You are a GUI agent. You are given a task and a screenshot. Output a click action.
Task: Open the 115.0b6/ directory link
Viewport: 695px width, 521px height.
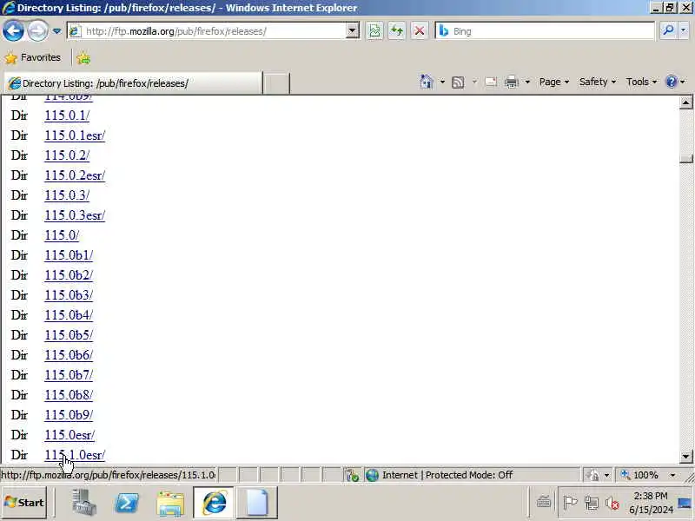pyautogui.click(x=69, y=354)
